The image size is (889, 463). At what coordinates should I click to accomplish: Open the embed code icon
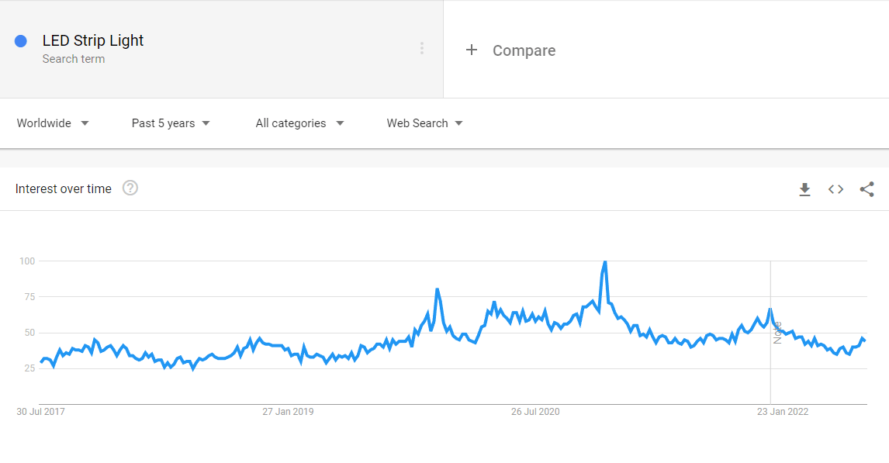[835, 189]
